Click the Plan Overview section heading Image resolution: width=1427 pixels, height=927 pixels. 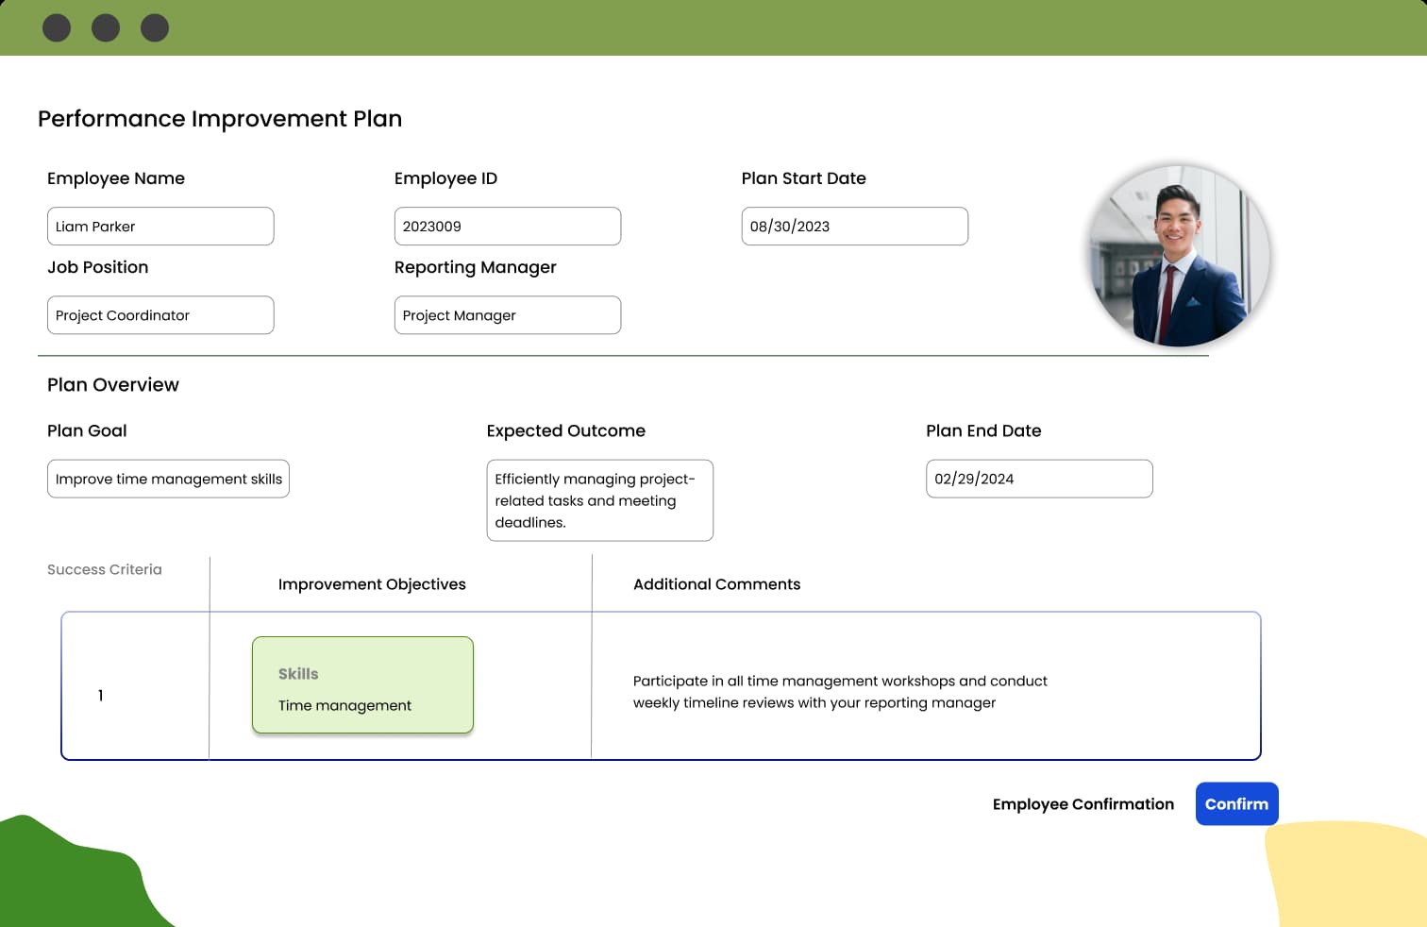point(113,385)
